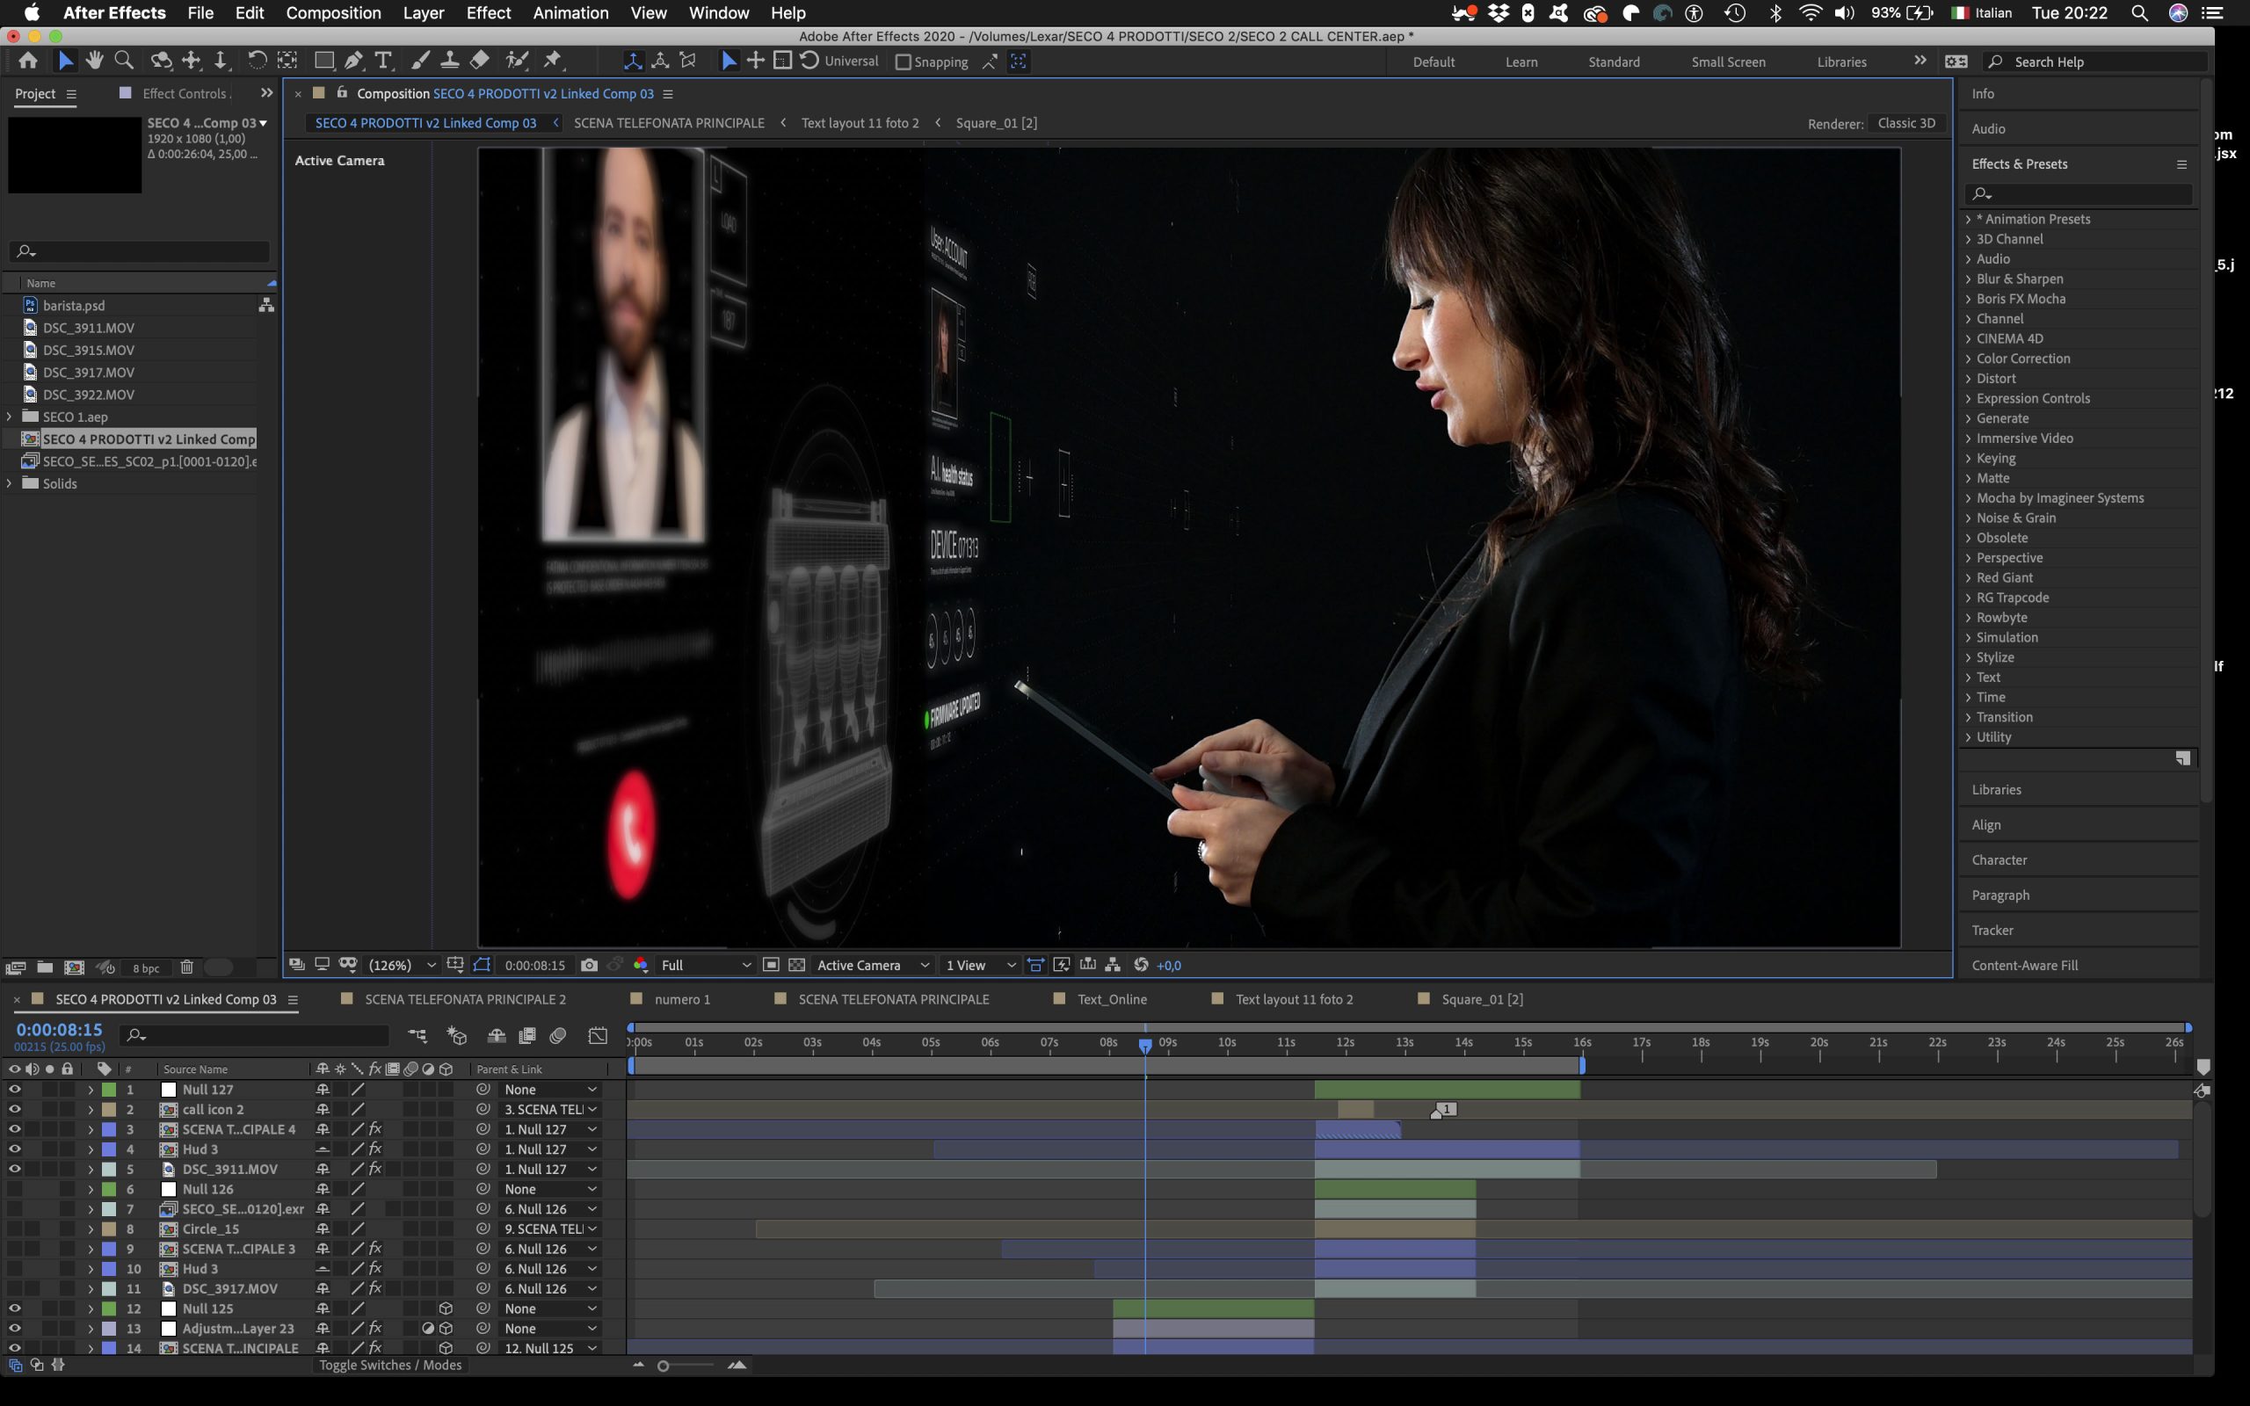Toggle visibility of Null 125 layer

(x=15, y=1308)
